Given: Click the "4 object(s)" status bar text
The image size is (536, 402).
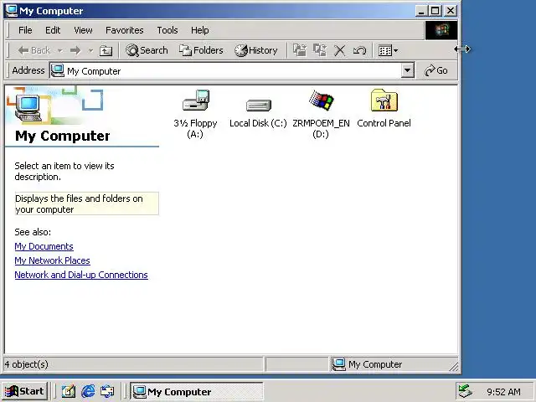Looking at the screenshot, I should pos(26,364).
